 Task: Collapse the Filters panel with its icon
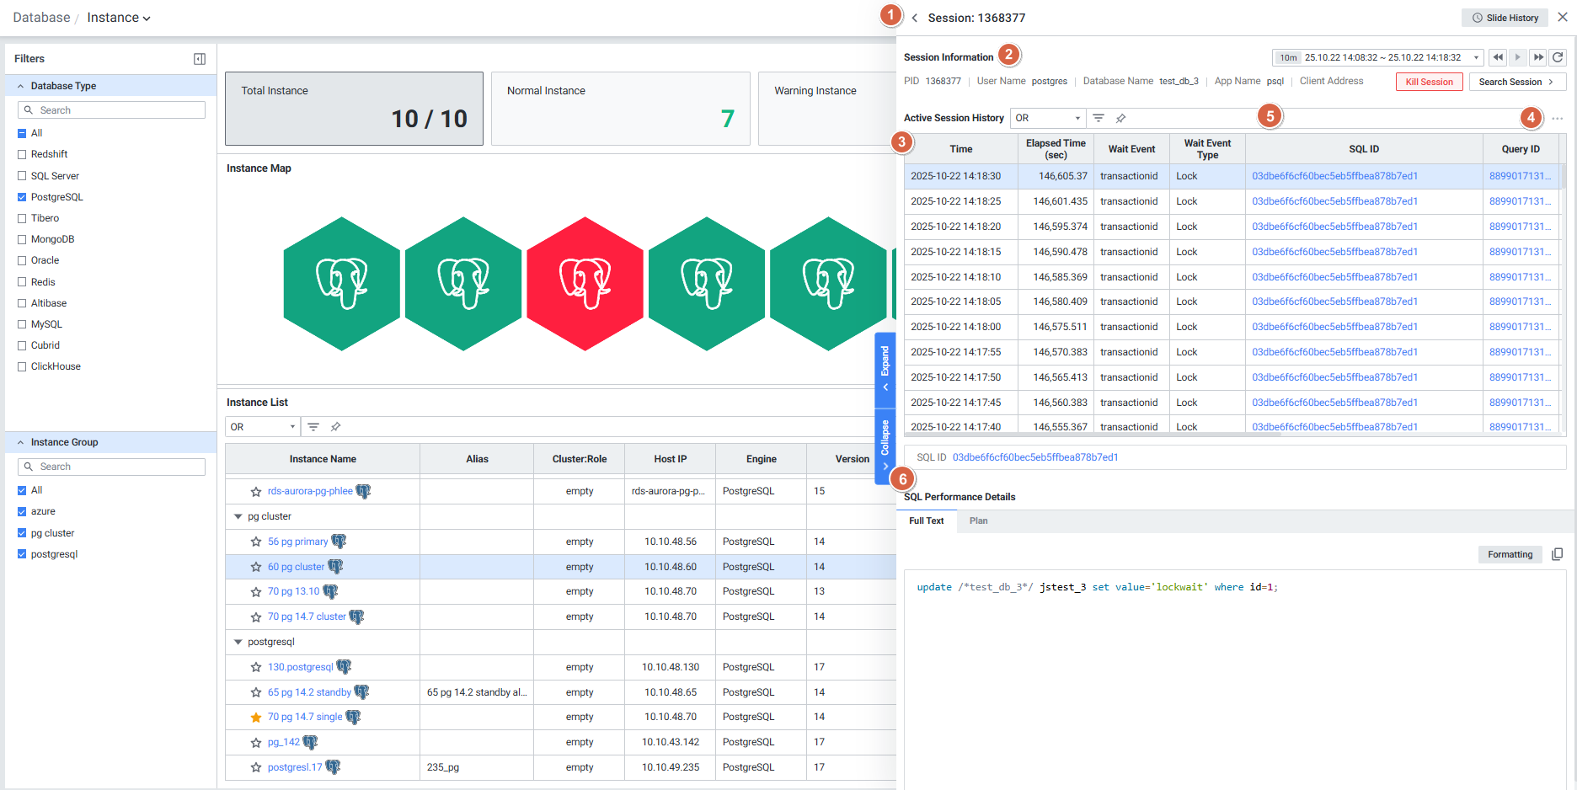pos(200,59)
